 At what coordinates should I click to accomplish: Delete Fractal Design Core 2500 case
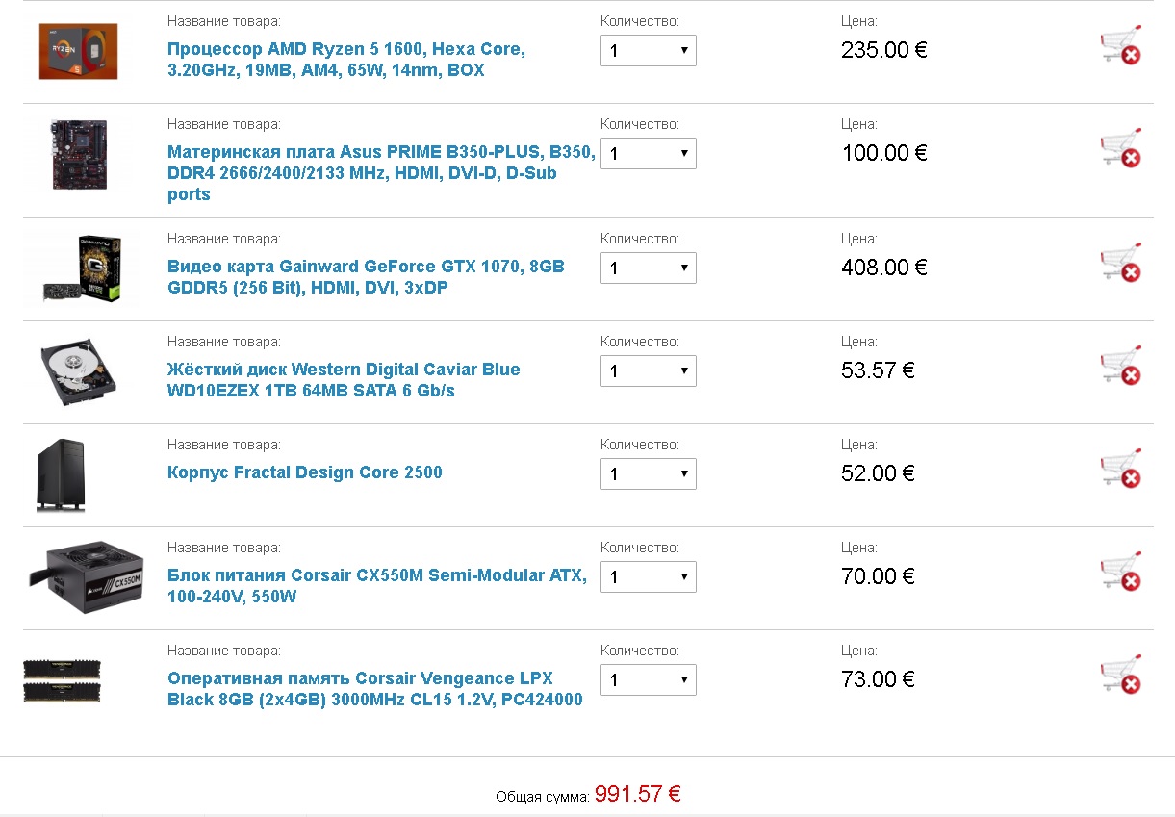(x=1120, y=469)
